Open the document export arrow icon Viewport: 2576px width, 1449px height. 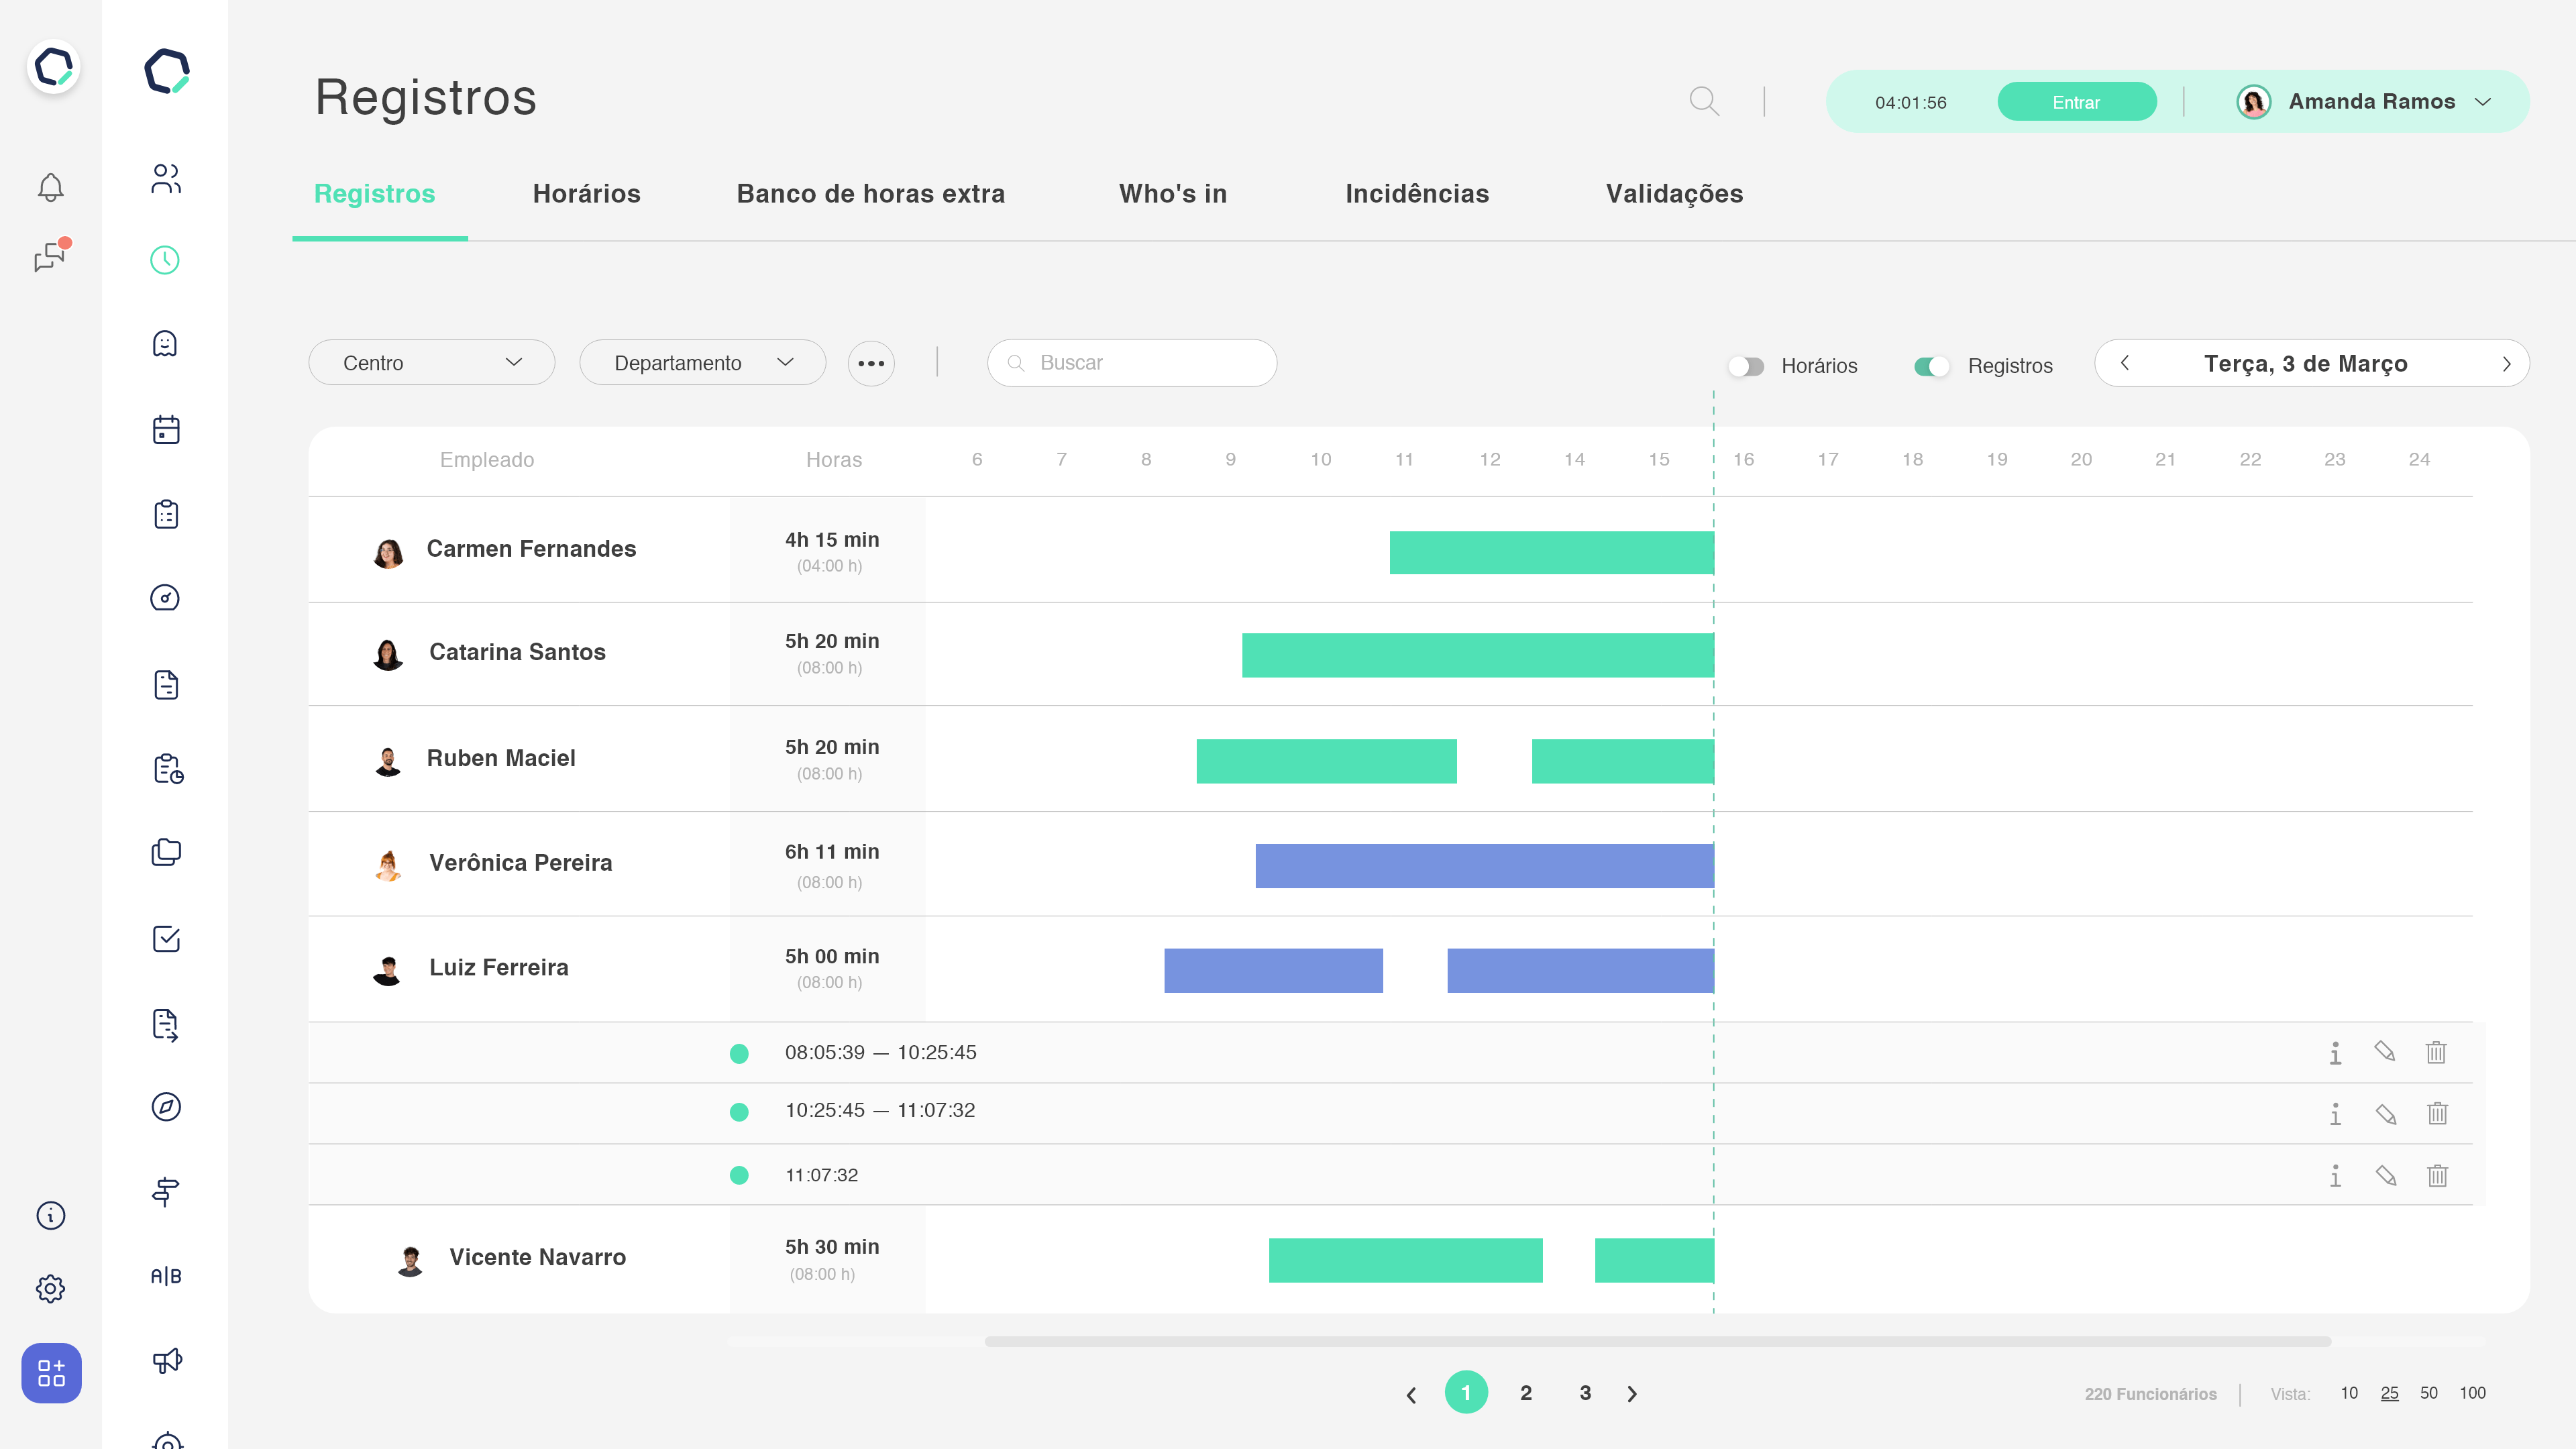[166, 1024]
